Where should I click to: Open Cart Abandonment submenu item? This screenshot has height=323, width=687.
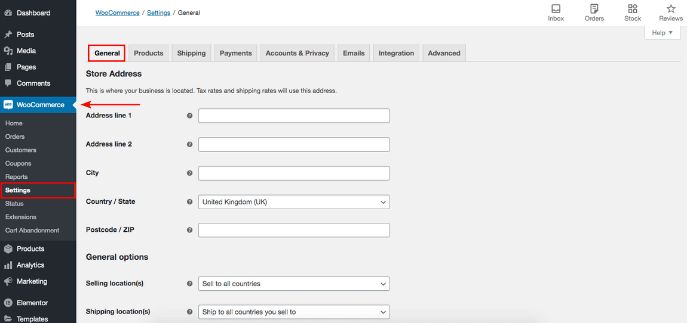(32, 231)
